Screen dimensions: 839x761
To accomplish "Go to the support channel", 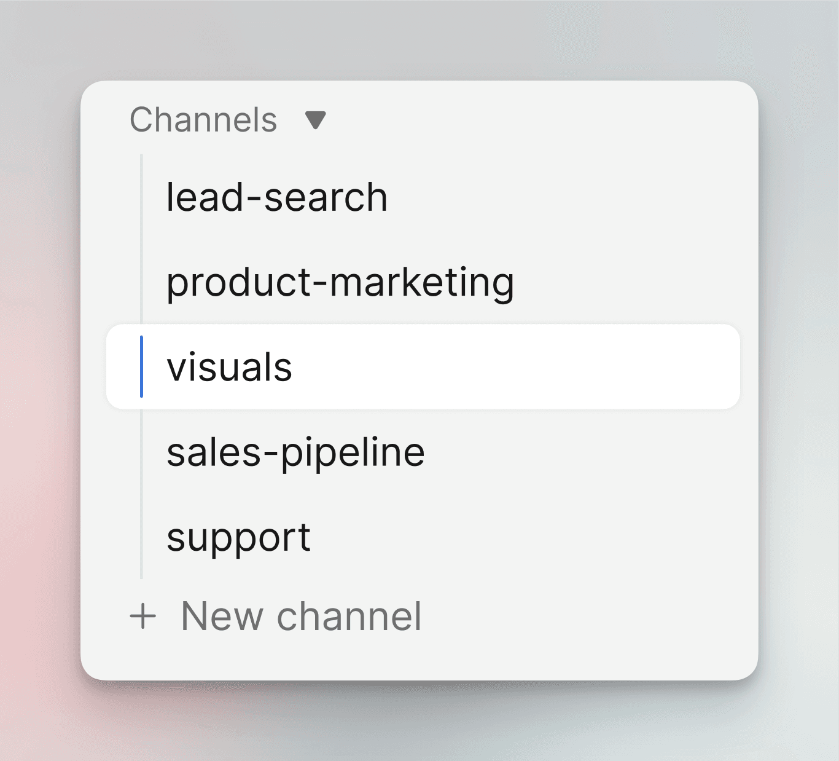I will tap(238, 538).
